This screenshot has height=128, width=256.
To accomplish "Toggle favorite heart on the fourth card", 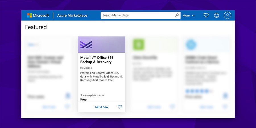I will 225,107.
